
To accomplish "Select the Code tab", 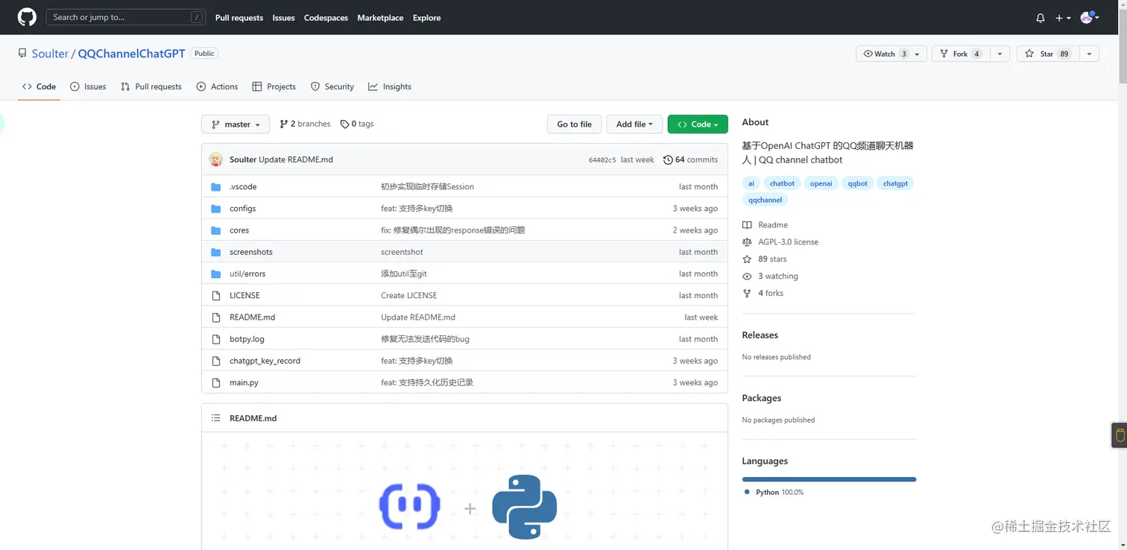I will click(x=39, y=86).
